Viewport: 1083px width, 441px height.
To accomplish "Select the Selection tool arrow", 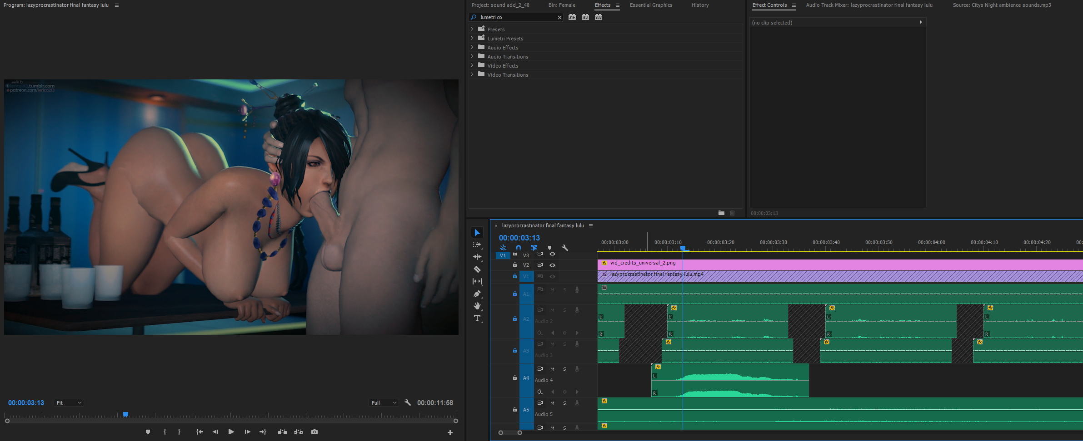I will [477, 233].
